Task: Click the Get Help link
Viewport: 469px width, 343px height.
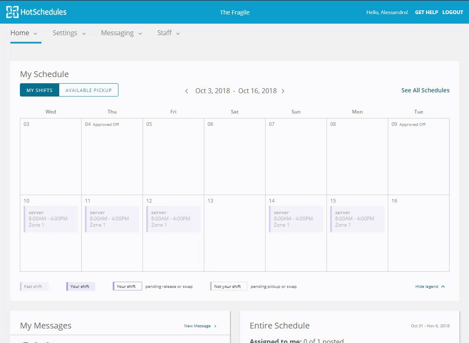Action: 426,12
